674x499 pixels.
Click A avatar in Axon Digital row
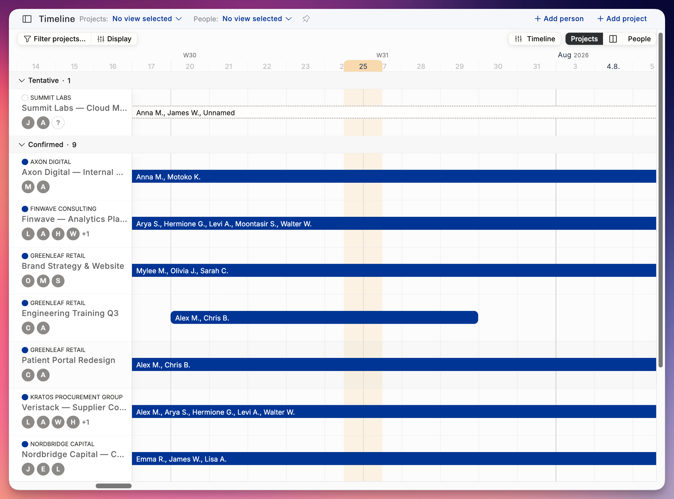click(43, 187)
